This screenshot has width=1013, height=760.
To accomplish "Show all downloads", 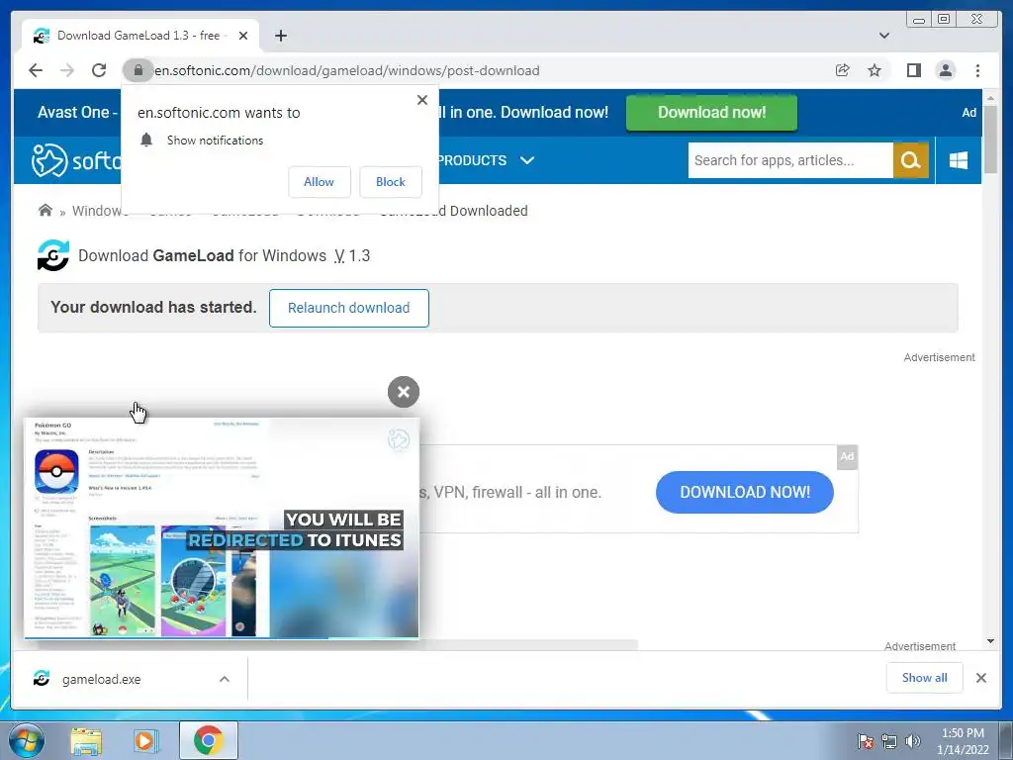I will (925, 678).
